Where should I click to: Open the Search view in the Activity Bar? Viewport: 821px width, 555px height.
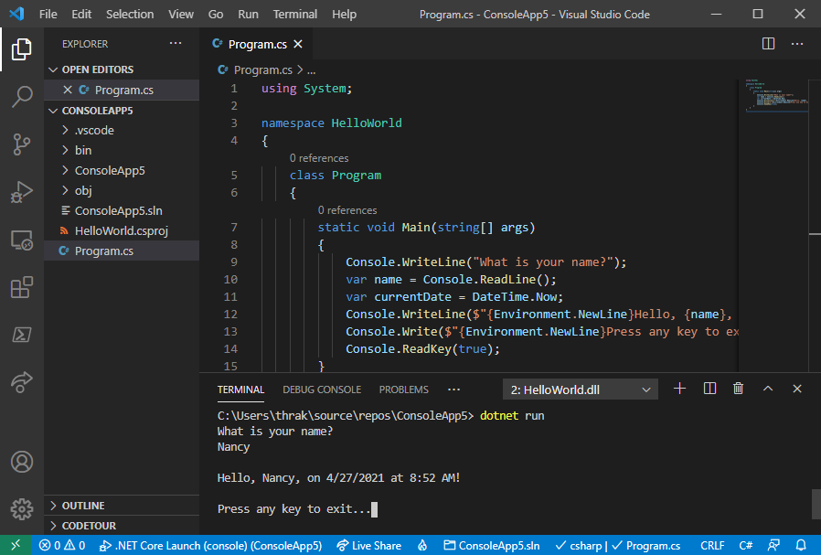(22, 97)
